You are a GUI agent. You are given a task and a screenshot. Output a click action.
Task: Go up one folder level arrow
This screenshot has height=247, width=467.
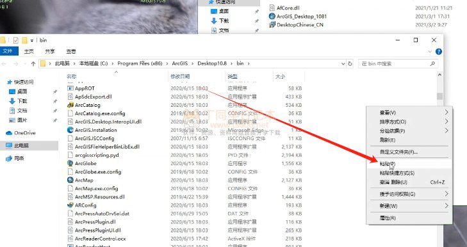click(33, 64)
